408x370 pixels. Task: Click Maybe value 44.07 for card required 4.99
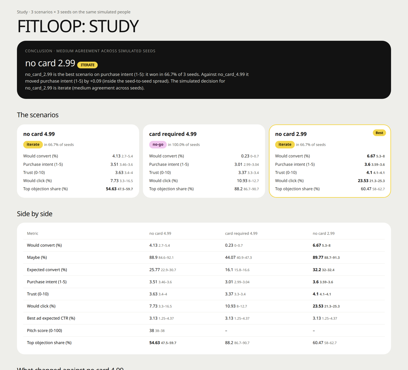[x=230, y=257]
